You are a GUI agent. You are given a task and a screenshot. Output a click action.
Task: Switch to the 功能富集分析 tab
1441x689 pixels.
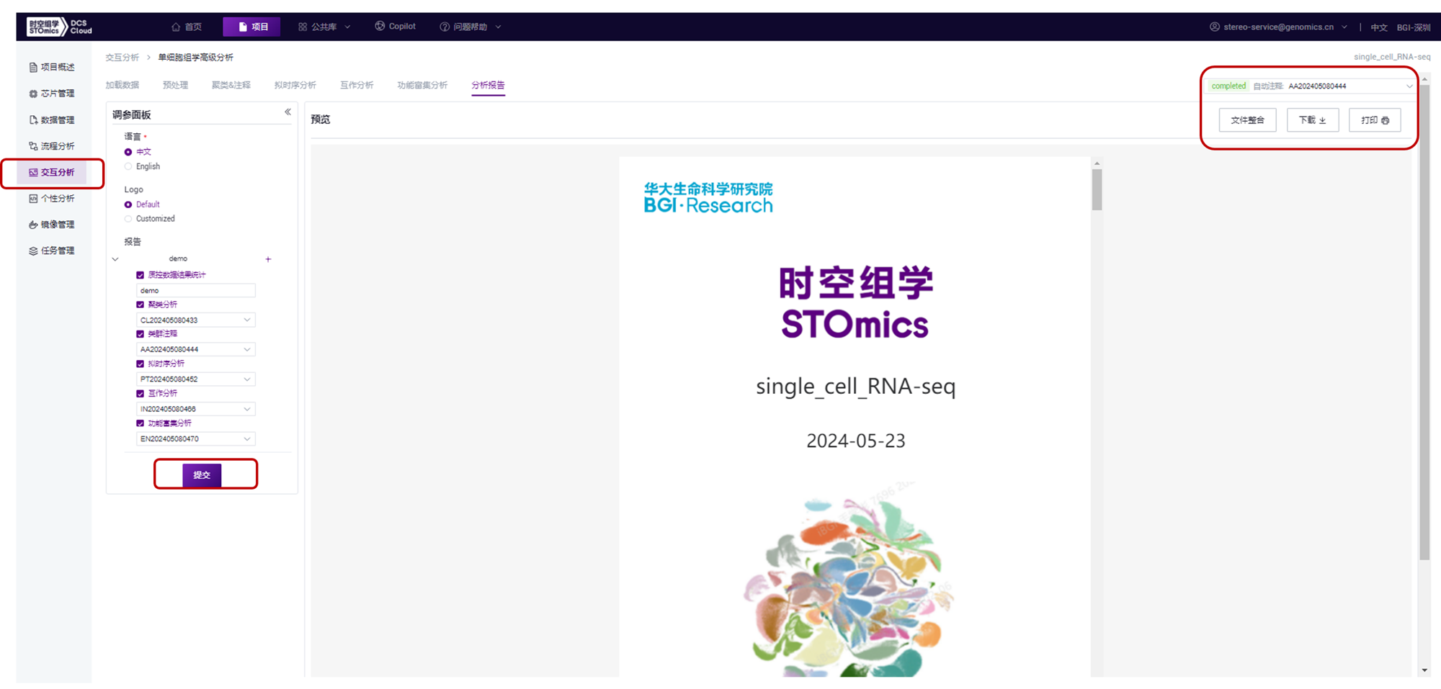click(x=422, y=85)
